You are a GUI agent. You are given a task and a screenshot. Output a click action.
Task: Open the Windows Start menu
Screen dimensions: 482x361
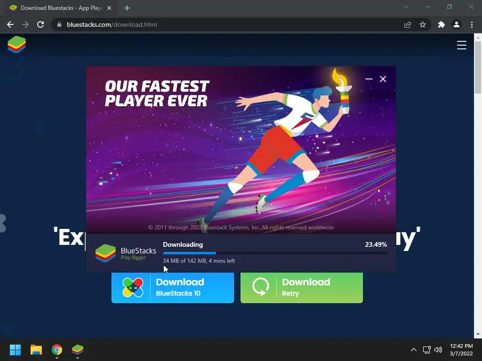pyautogui.click(x=15, y=350)
